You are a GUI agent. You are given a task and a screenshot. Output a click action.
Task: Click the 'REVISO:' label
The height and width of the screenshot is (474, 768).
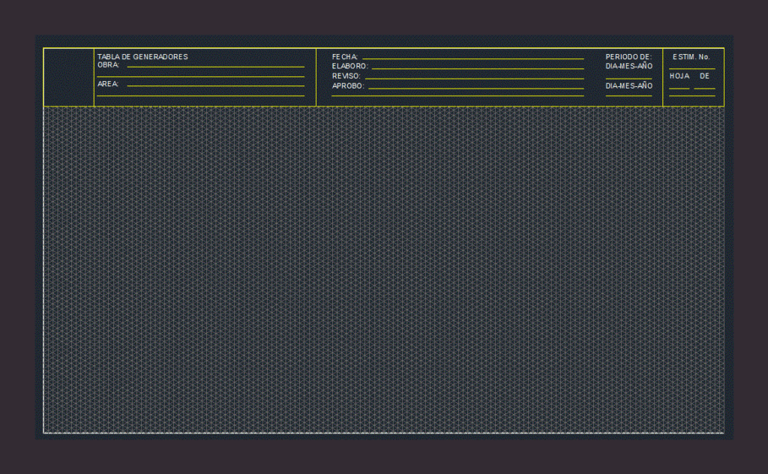click(x=346, y=76)
